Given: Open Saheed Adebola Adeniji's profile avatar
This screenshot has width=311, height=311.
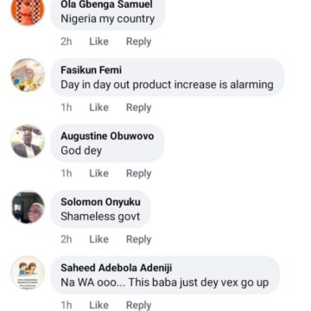Looking at the screenshot, I should 28,273.
